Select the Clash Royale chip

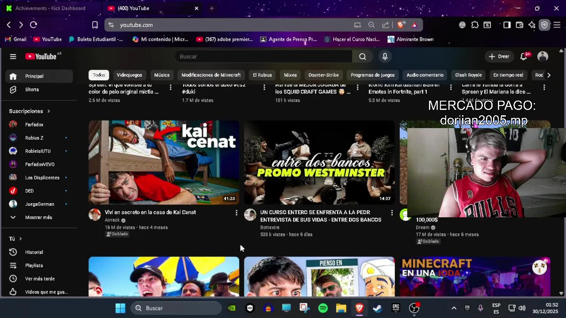coord(468,75)
